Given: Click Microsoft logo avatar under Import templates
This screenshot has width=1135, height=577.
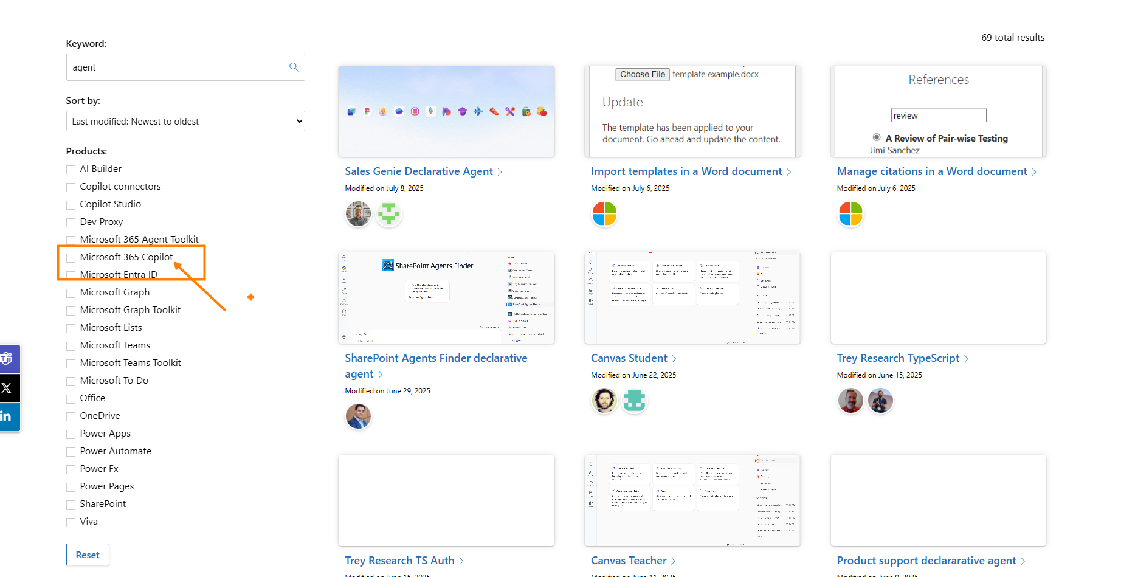Looking at the screenshot, I should pyautogui.click(x=604, y=214).
